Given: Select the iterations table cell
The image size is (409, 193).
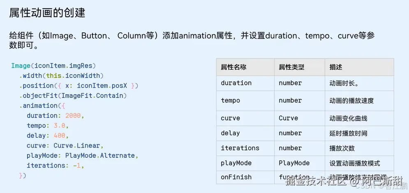Looking at the screenshot, I should pyautogui.click(x=240, y=148).
